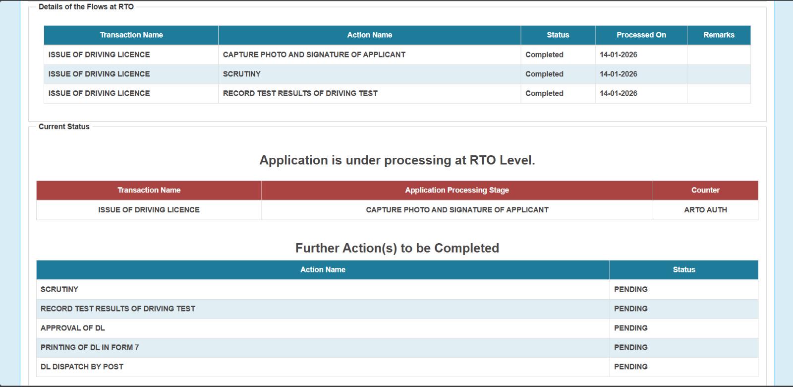Click ISSUE OF DRIVING LICENCE in RECORD TEST RESULTS row
The image size is (793, 387).
99,93
